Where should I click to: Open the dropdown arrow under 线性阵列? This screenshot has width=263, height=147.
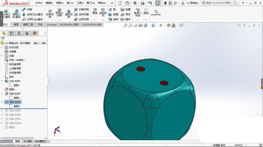[103, 20]
